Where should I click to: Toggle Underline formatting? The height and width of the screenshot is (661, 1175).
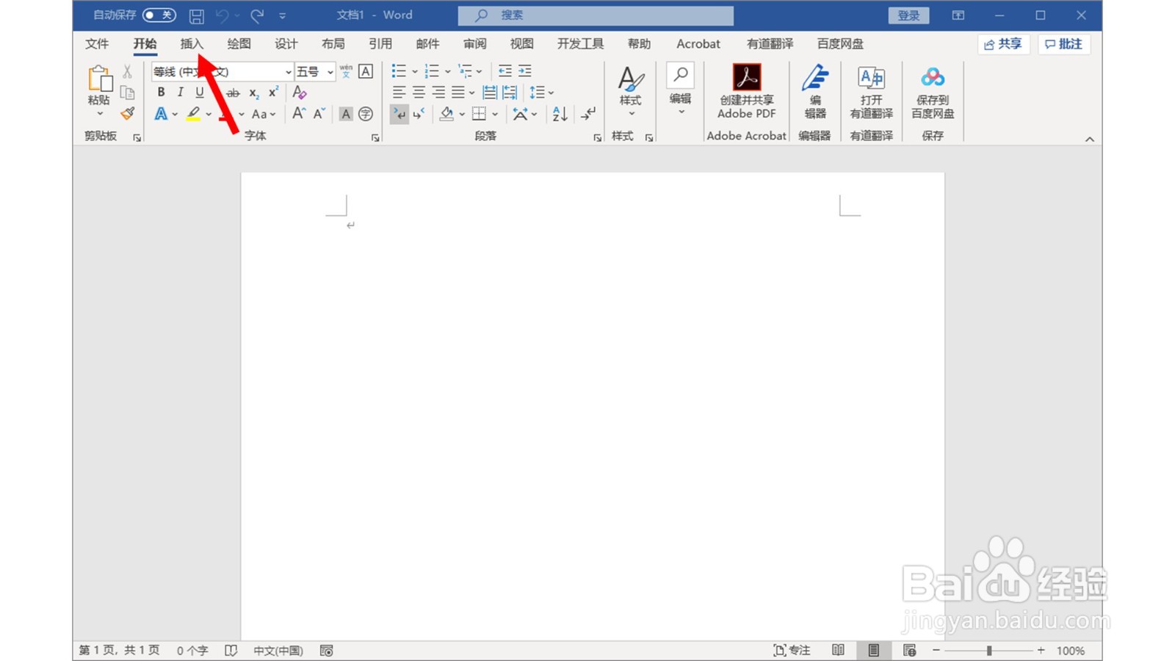click(x=199, y=93)
